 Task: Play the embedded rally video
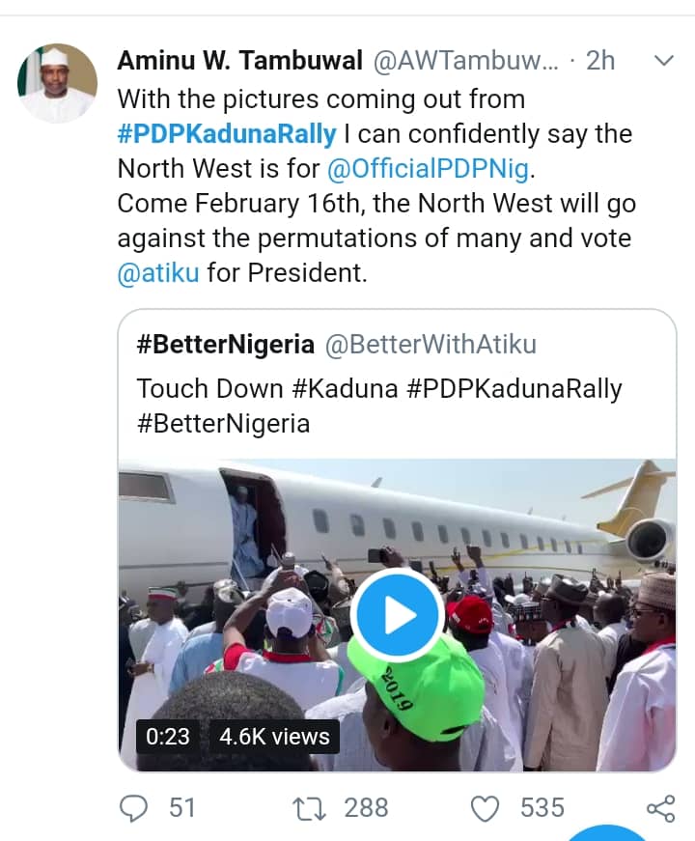pos(398,614)
